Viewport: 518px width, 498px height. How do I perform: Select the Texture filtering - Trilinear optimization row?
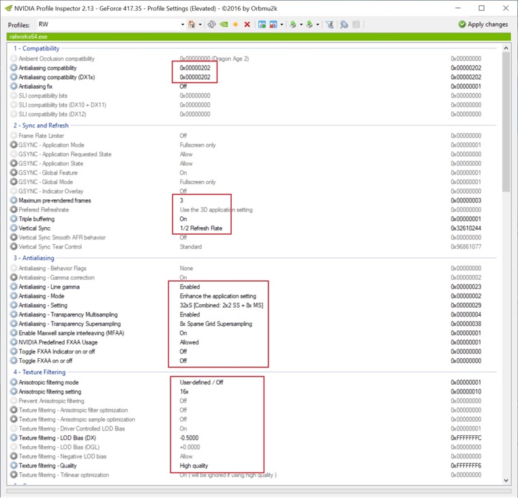point(252,475)
